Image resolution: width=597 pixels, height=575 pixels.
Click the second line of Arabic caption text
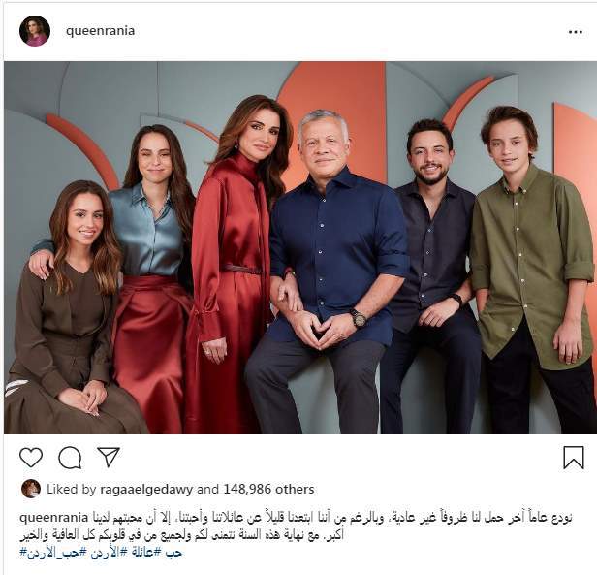pyautogui.click(x=181, y=535)
